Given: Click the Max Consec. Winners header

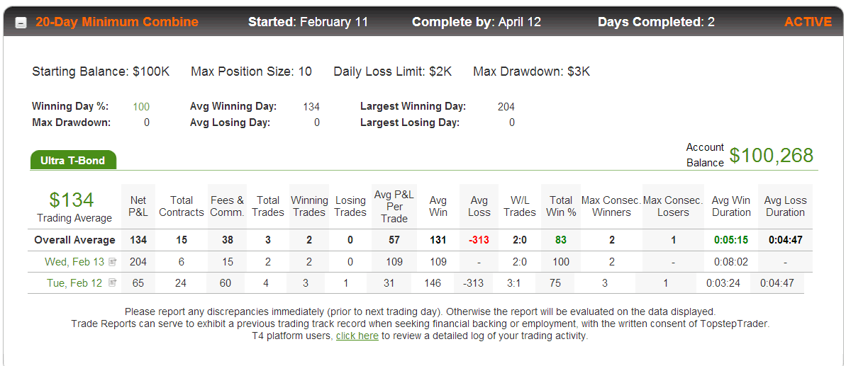Looking at the screenshot, I should (611, 206).
